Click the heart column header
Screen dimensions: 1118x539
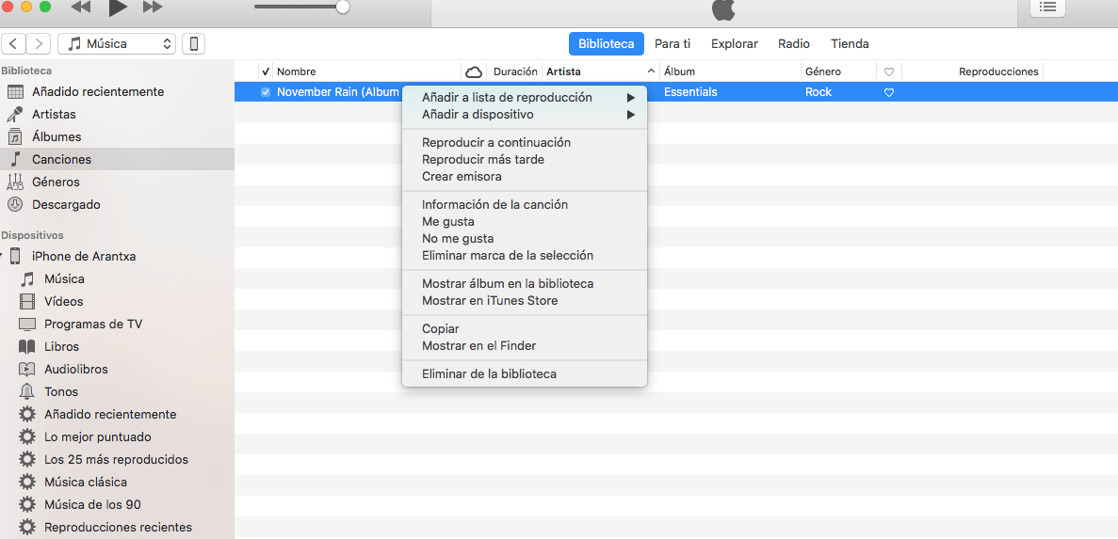click(889, 71)
